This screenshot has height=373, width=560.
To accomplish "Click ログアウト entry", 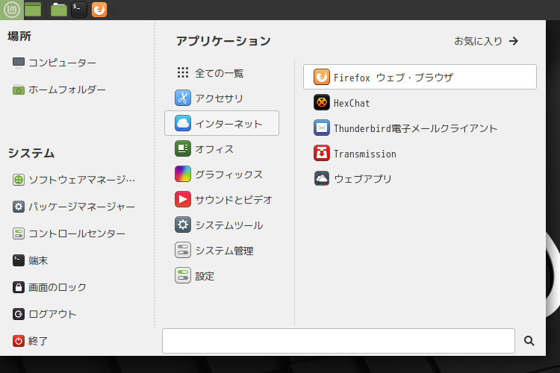I will click(45, 314).
